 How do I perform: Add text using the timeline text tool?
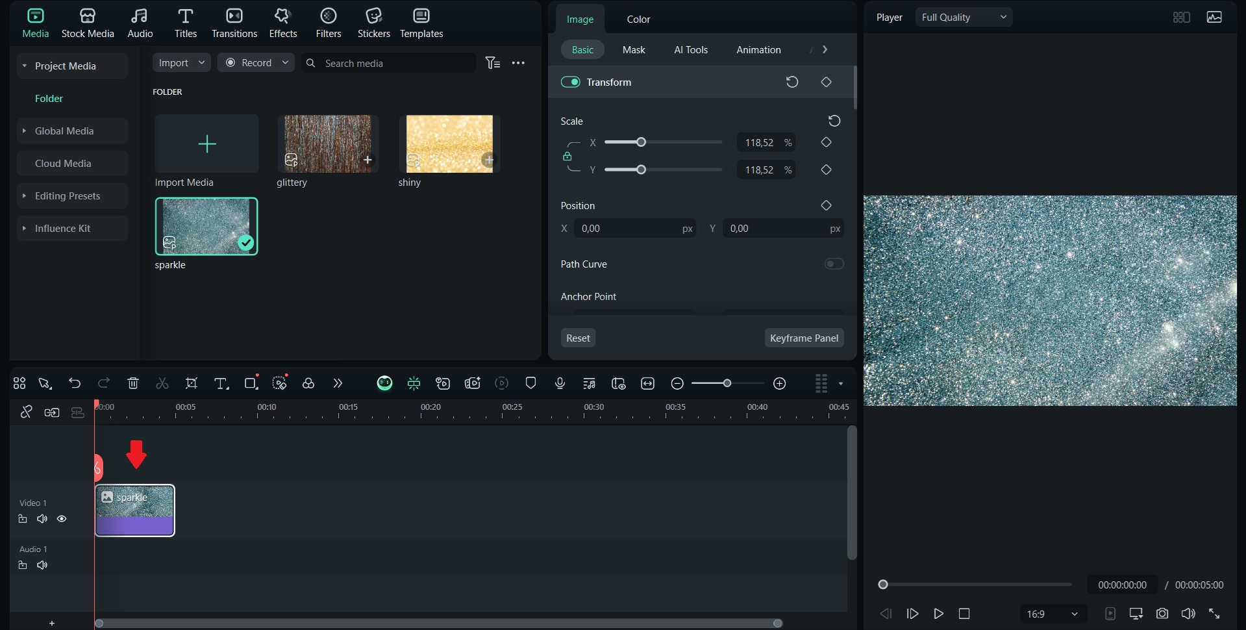point(221,383)
